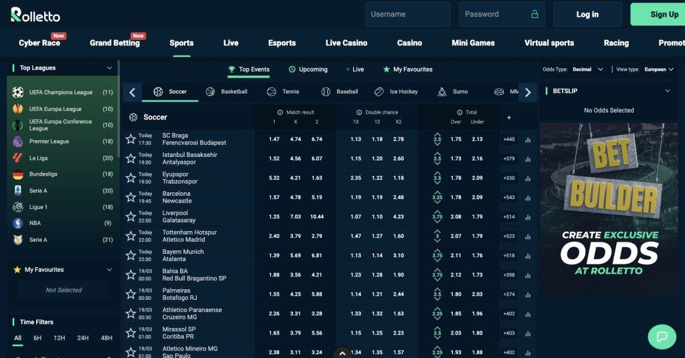Open statistics icon for Bayern Munich vs Atalanta

tap(528, 256)
